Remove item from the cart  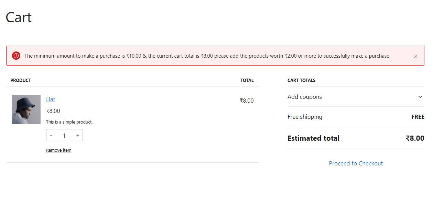(x=59, y=150)
